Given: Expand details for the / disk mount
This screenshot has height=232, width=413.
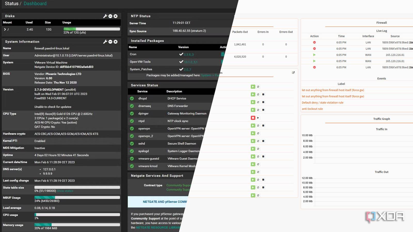Looking at the screenshot, I should 5,29.
